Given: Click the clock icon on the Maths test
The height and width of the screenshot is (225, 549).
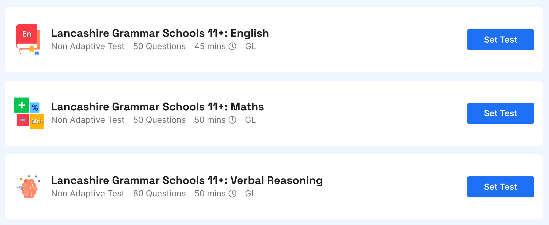Looking at the screenshot, I should (233, 120).
